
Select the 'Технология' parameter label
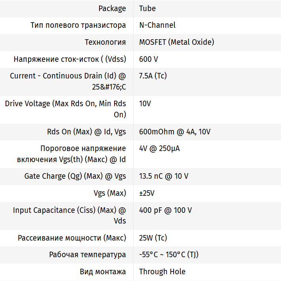[105, 42]
